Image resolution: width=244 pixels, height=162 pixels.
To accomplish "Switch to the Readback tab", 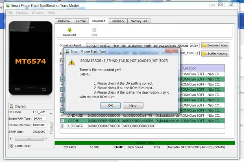I will [118, 21].
